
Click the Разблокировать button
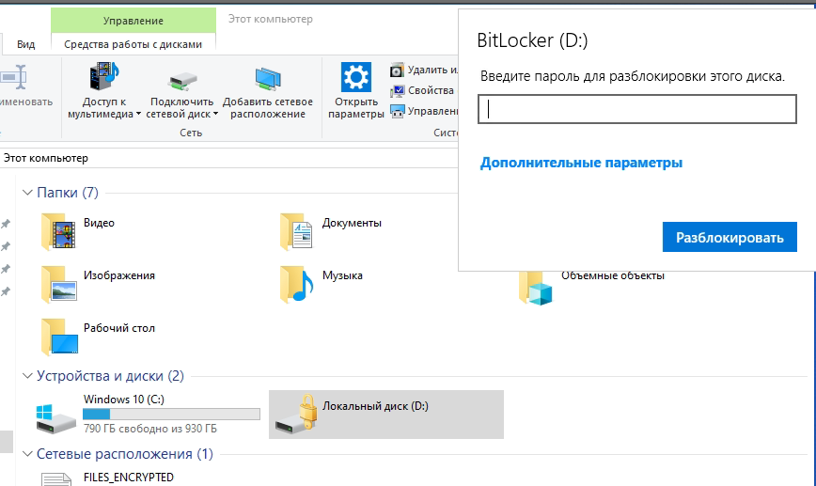click(730, 237)
